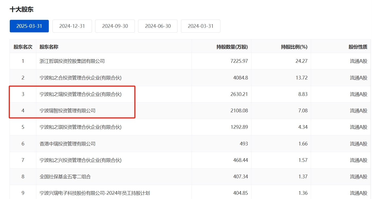Select 全国社保基金五零二组合 shareholder name

pyautogui.click(x=65, y=177)
